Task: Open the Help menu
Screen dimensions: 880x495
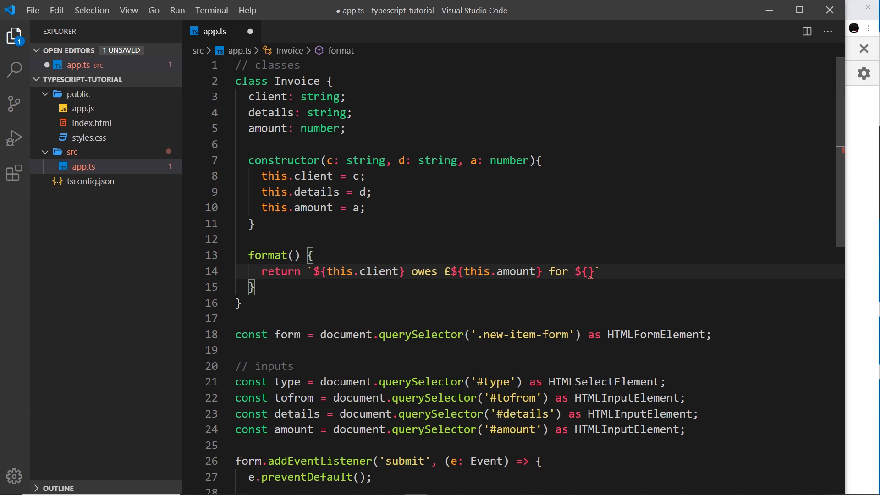Action: pos(247,10)
